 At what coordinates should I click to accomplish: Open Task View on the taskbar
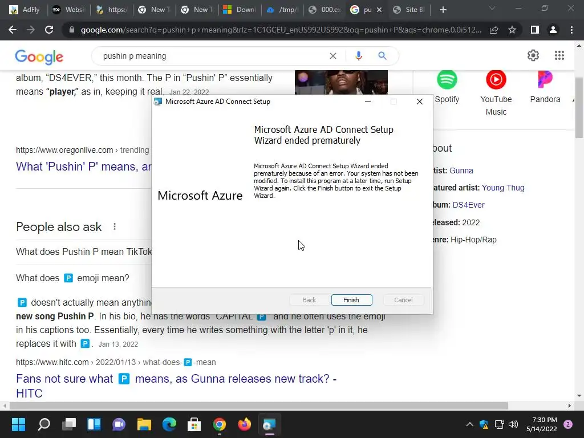(x=69, y=424)
